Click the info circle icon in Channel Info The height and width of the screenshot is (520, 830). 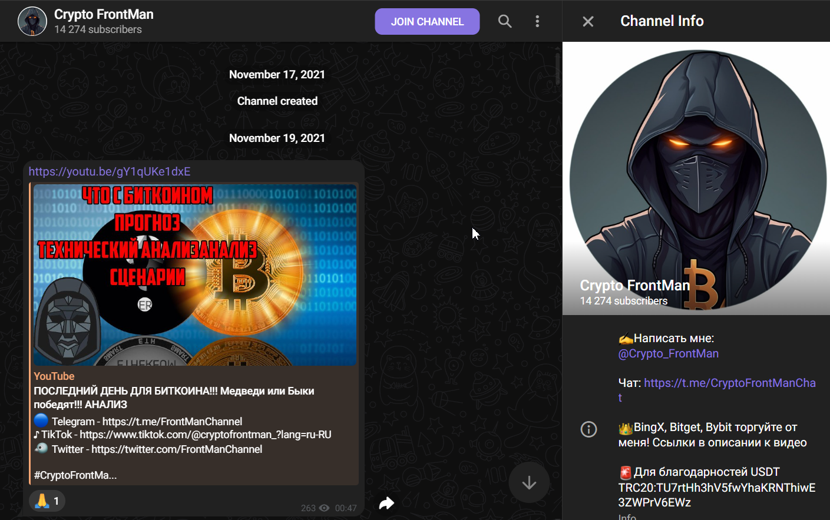click(588, 429)
